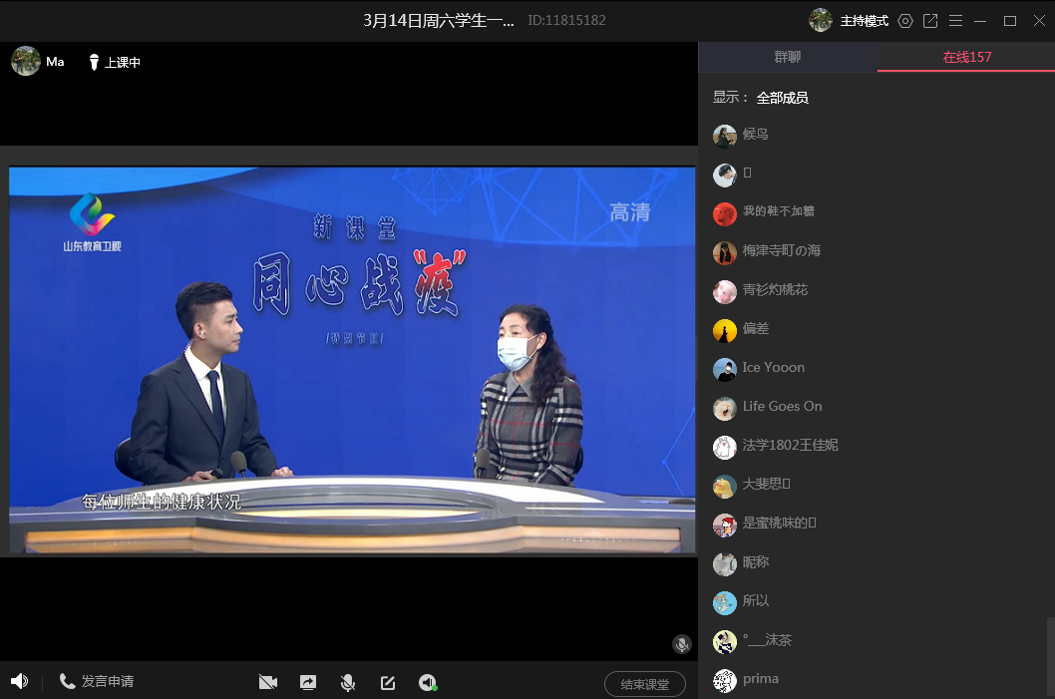
Task: Click the 上课中 class status indicator
Action: 115,62
